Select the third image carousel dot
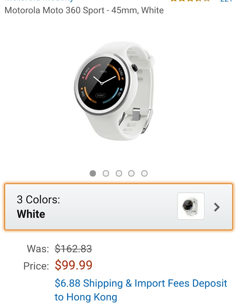Image resolution: width=237 pixels, height=307 pixels. 119,173
